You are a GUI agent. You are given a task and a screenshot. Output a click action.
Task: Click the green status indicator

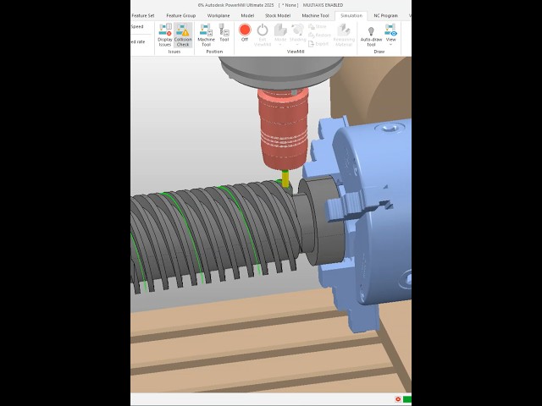pyautogui.click(x=407, y=399)
